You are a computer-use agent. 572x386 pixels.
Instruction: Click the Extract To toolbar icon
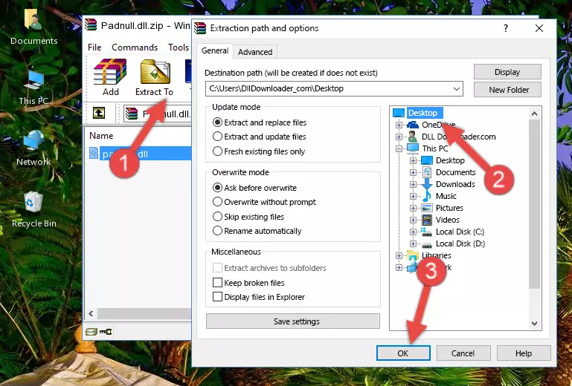pyautogui.click(x=154, y=77)
